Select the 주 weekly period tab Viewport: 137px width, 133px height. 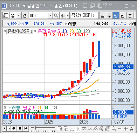pyautogui.click(x=109, y=15)
